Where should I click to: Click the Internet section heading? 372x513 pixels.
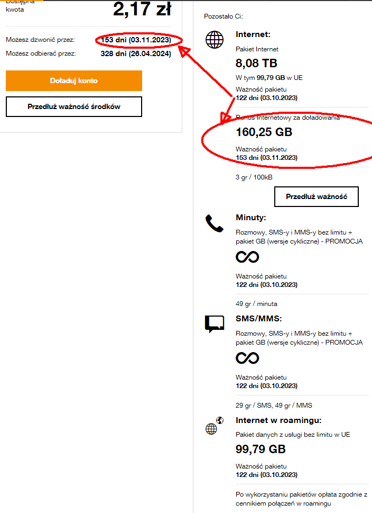pyautogui.click(x=253, y=34)
